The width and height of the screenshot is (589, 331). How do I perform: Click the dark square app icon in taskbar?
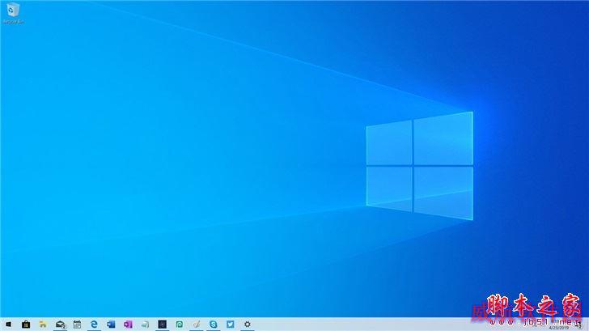(163, 325)
